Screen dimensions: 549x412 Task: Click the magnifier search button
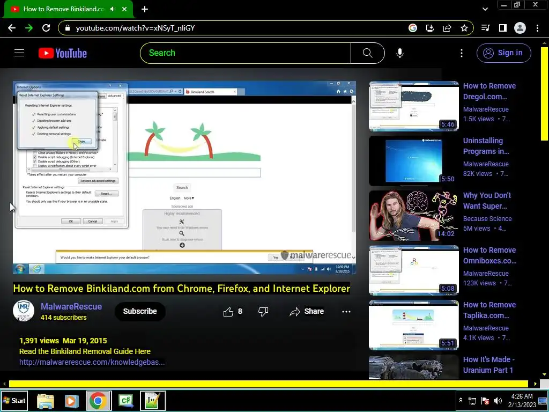(368, 53)
